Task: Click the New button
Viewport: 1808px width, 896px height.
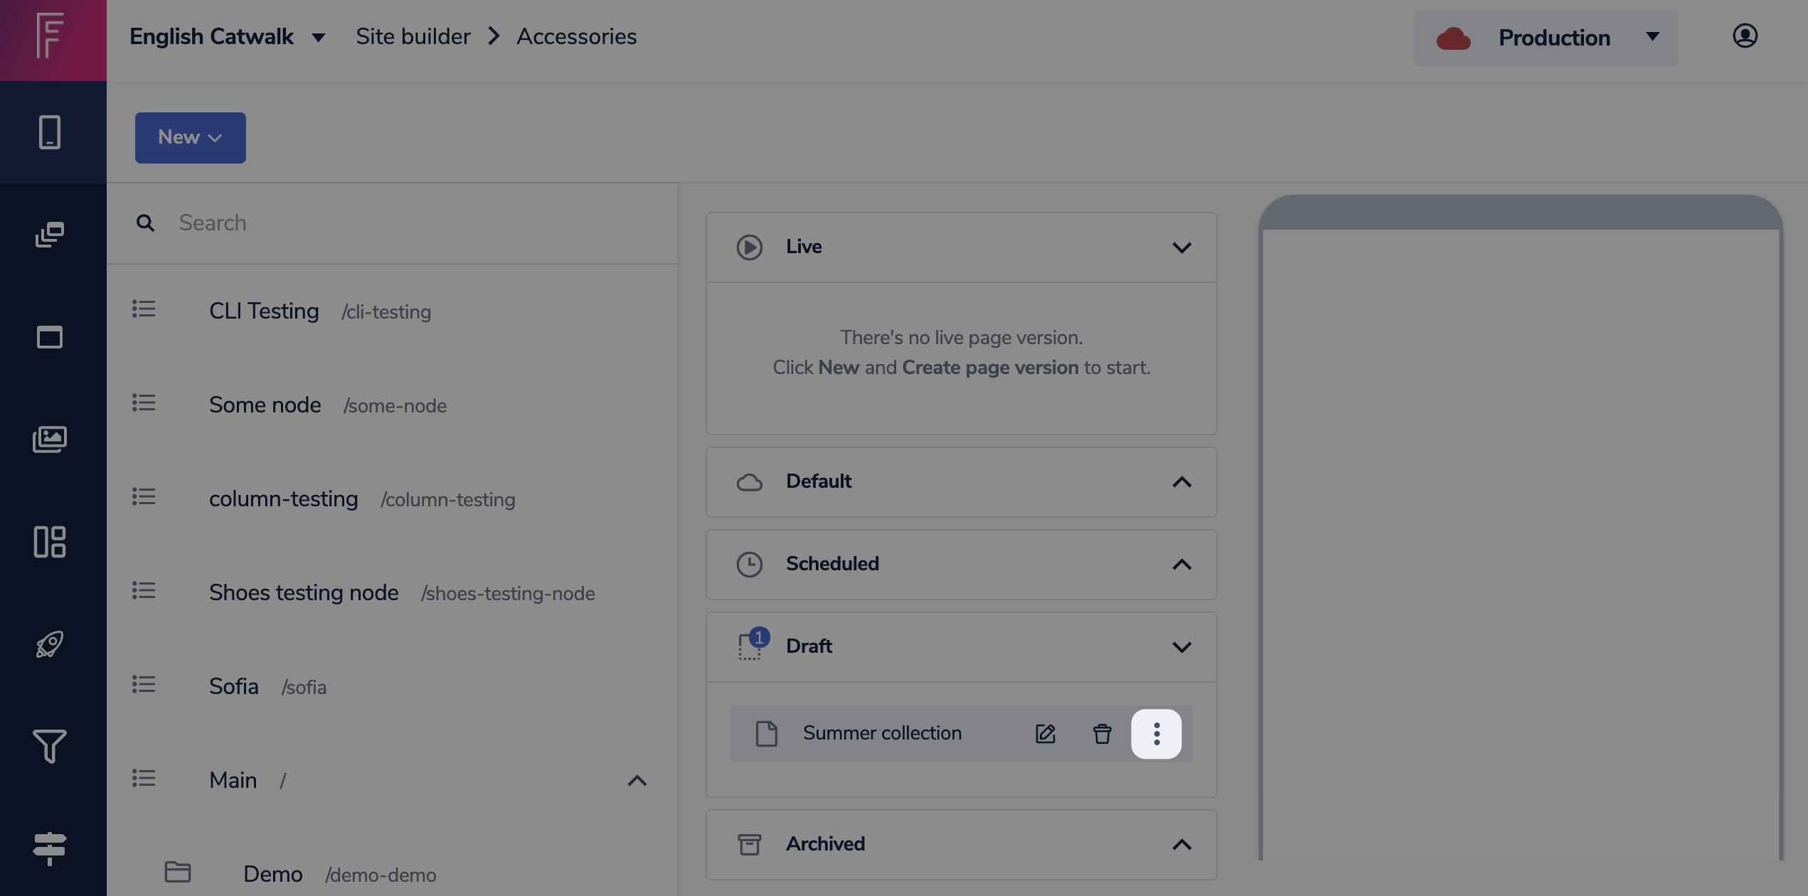Action: click(x=190, y=138)
